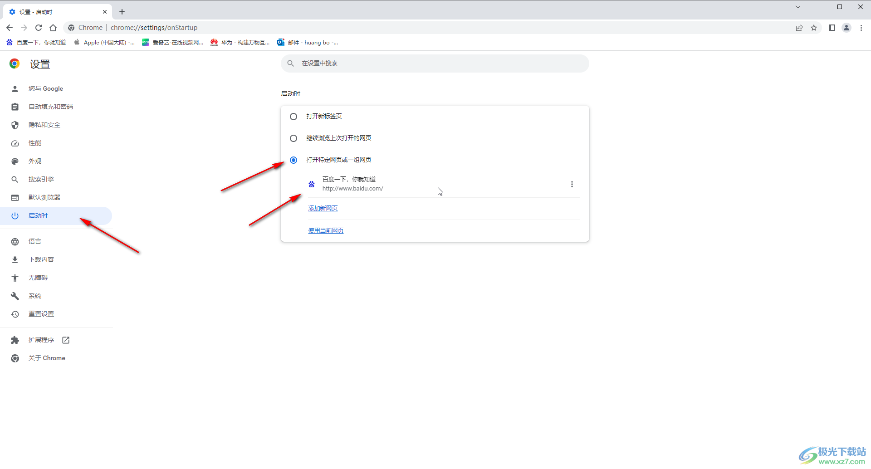The width and height of the screenshot is (871, 469).
Task: Click the person icon beside 您与 Google
Action: coord(15,89)
